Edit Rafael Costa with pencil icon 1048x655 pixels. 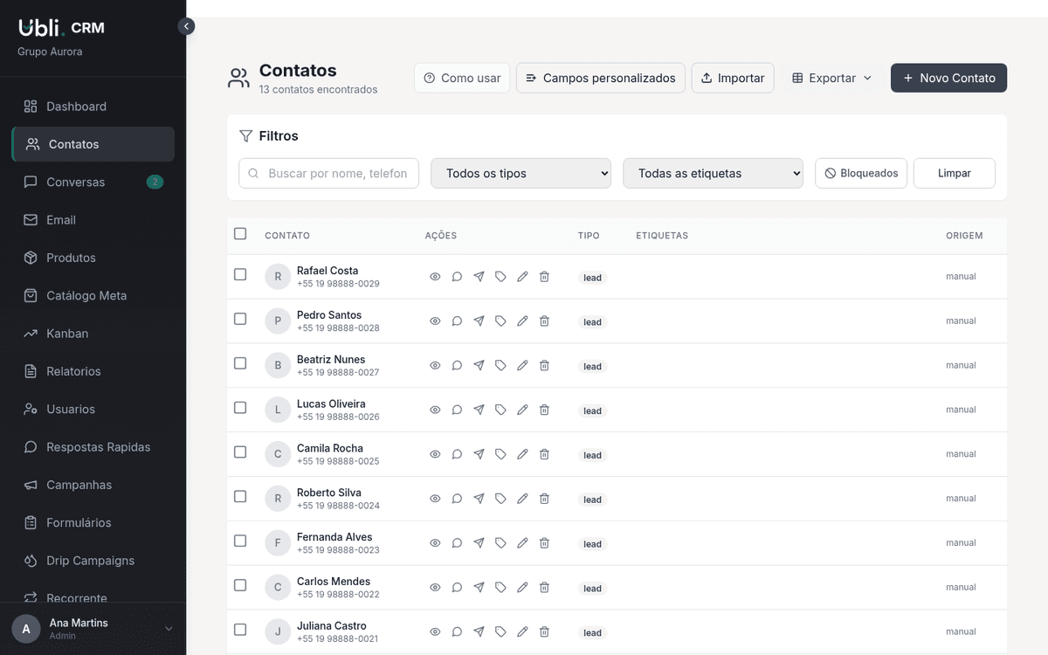click(x=522, y=277)
